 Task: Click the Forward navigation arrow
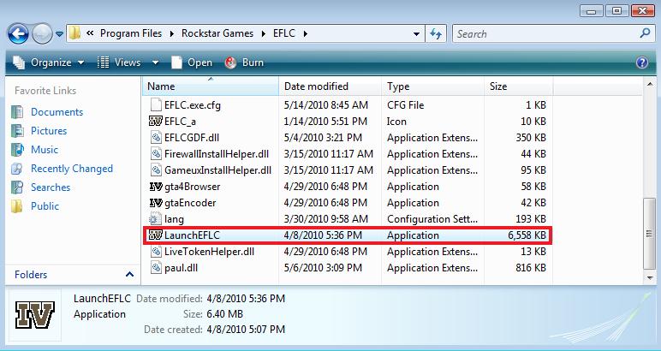pyautogui.click(x=42, y=33)
